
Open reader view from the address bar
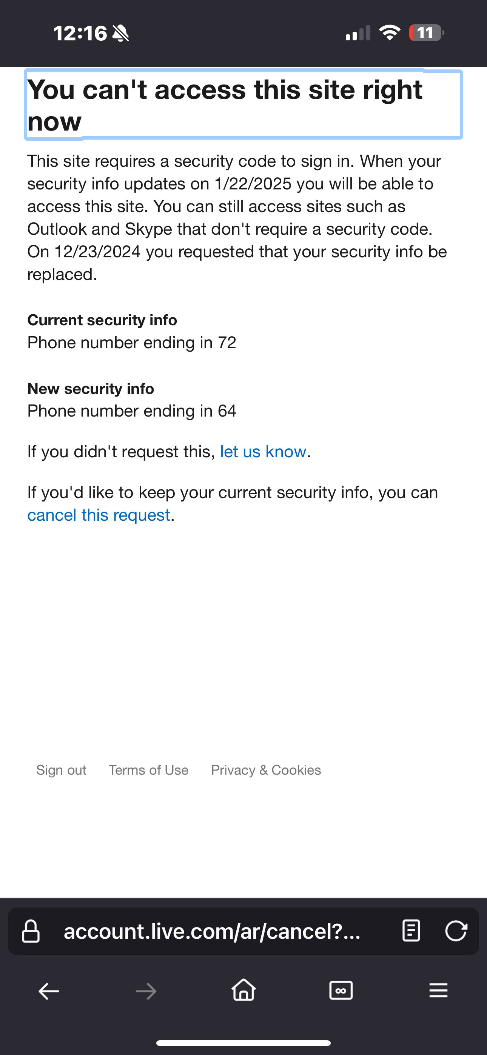tap(411, 931)
